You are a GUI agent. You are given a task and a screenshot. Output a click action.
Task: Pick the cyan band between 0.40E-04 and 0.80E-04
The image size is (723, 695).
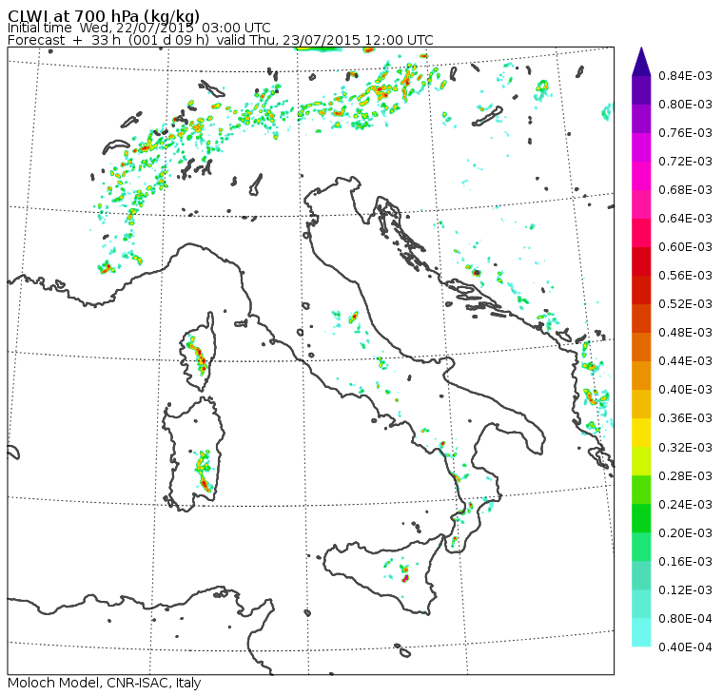pyautogui.click(x=641, y=632)
